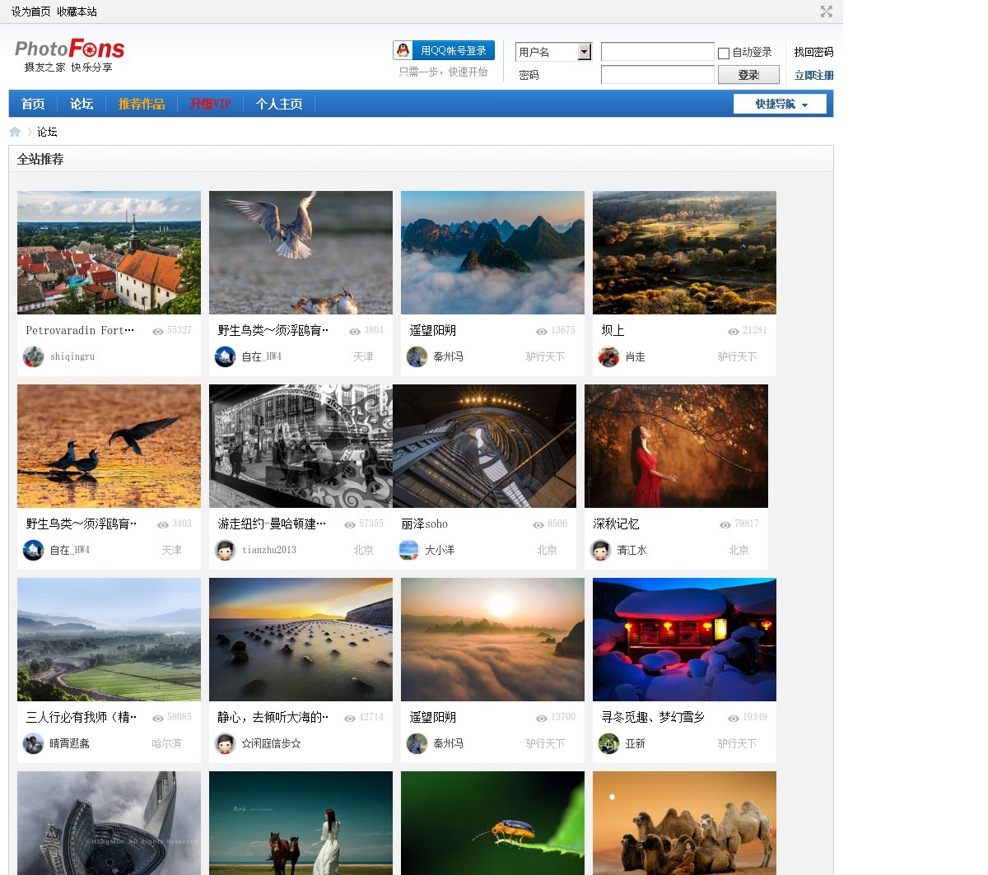The height and width of the screenshot is (875, 988).
Task: Click the avatar of user 清江水
Action: (600, 550)
